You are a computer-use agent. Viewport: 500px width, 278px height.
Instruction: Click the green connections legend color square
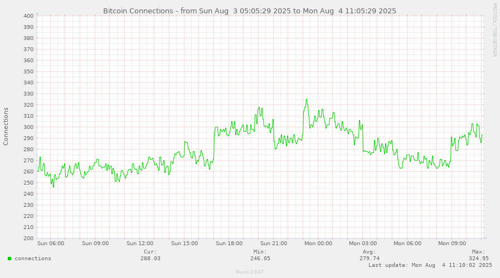tap(9, 259)
